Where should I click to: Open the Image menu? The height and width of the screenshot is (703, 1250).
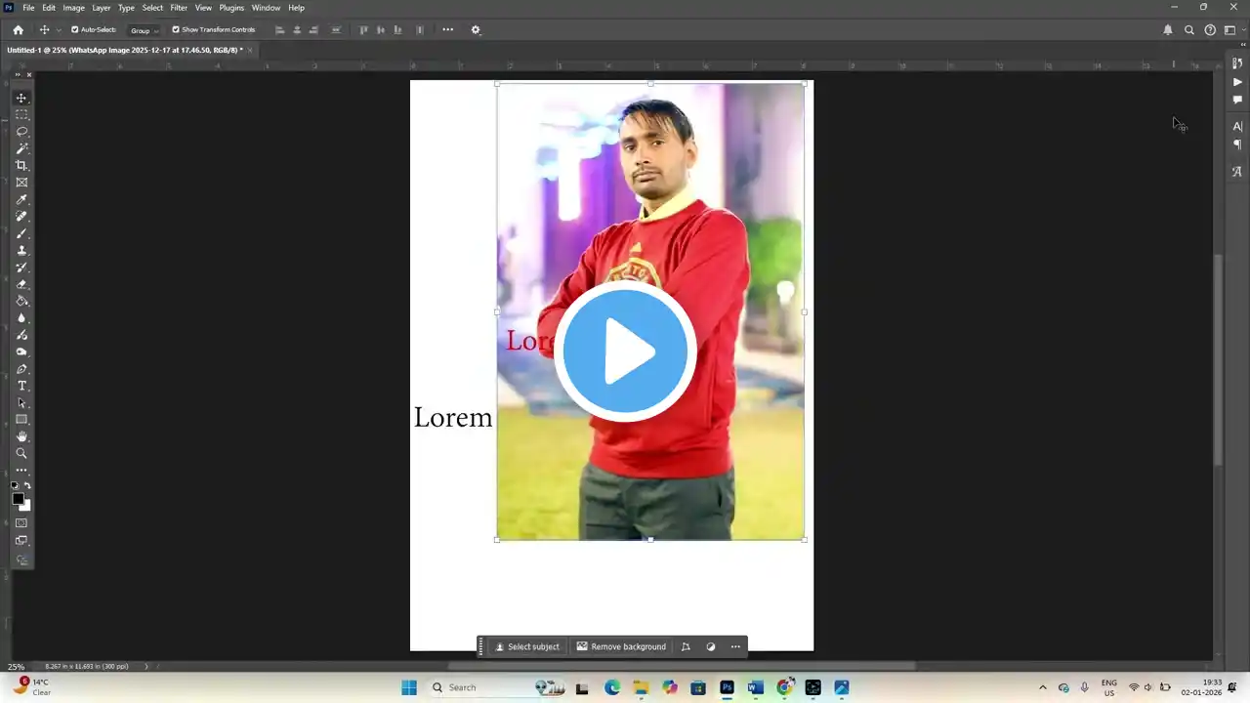74,8
